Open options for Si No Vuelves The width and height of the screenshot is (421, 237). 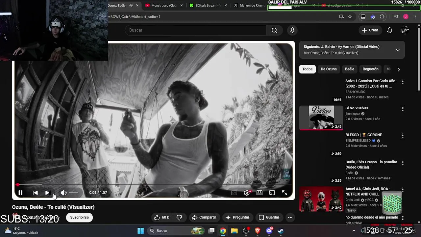(403, 109)
